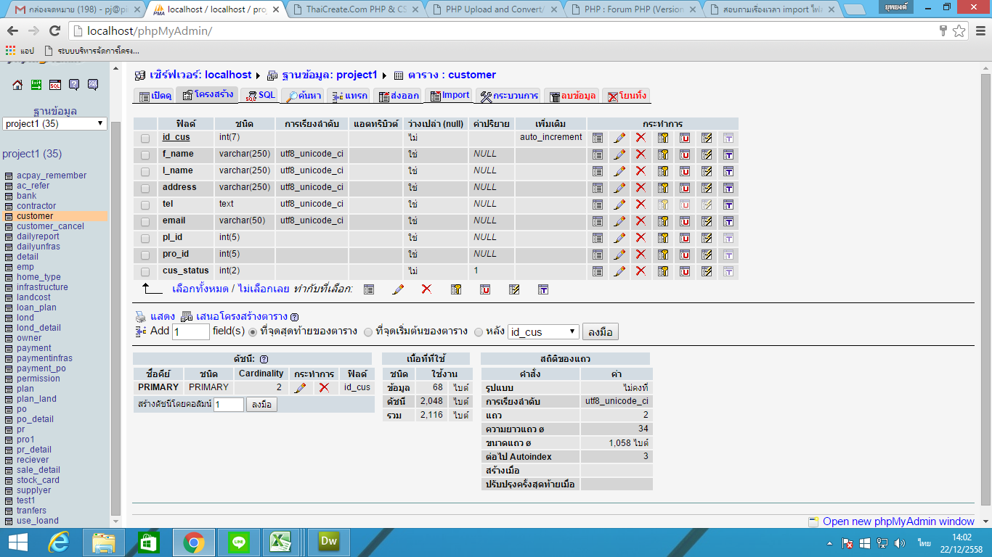The width and height of the screenshot is (992, 557).
Task: Select the 'at beginning of table' radio button
Action: pos(369,332)
